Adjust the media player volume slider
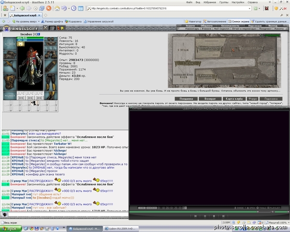 [281, 212]
